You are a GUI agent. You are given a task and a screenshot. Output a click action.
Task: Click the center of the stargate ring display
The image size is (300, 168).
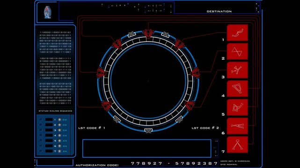click(148, 81)
